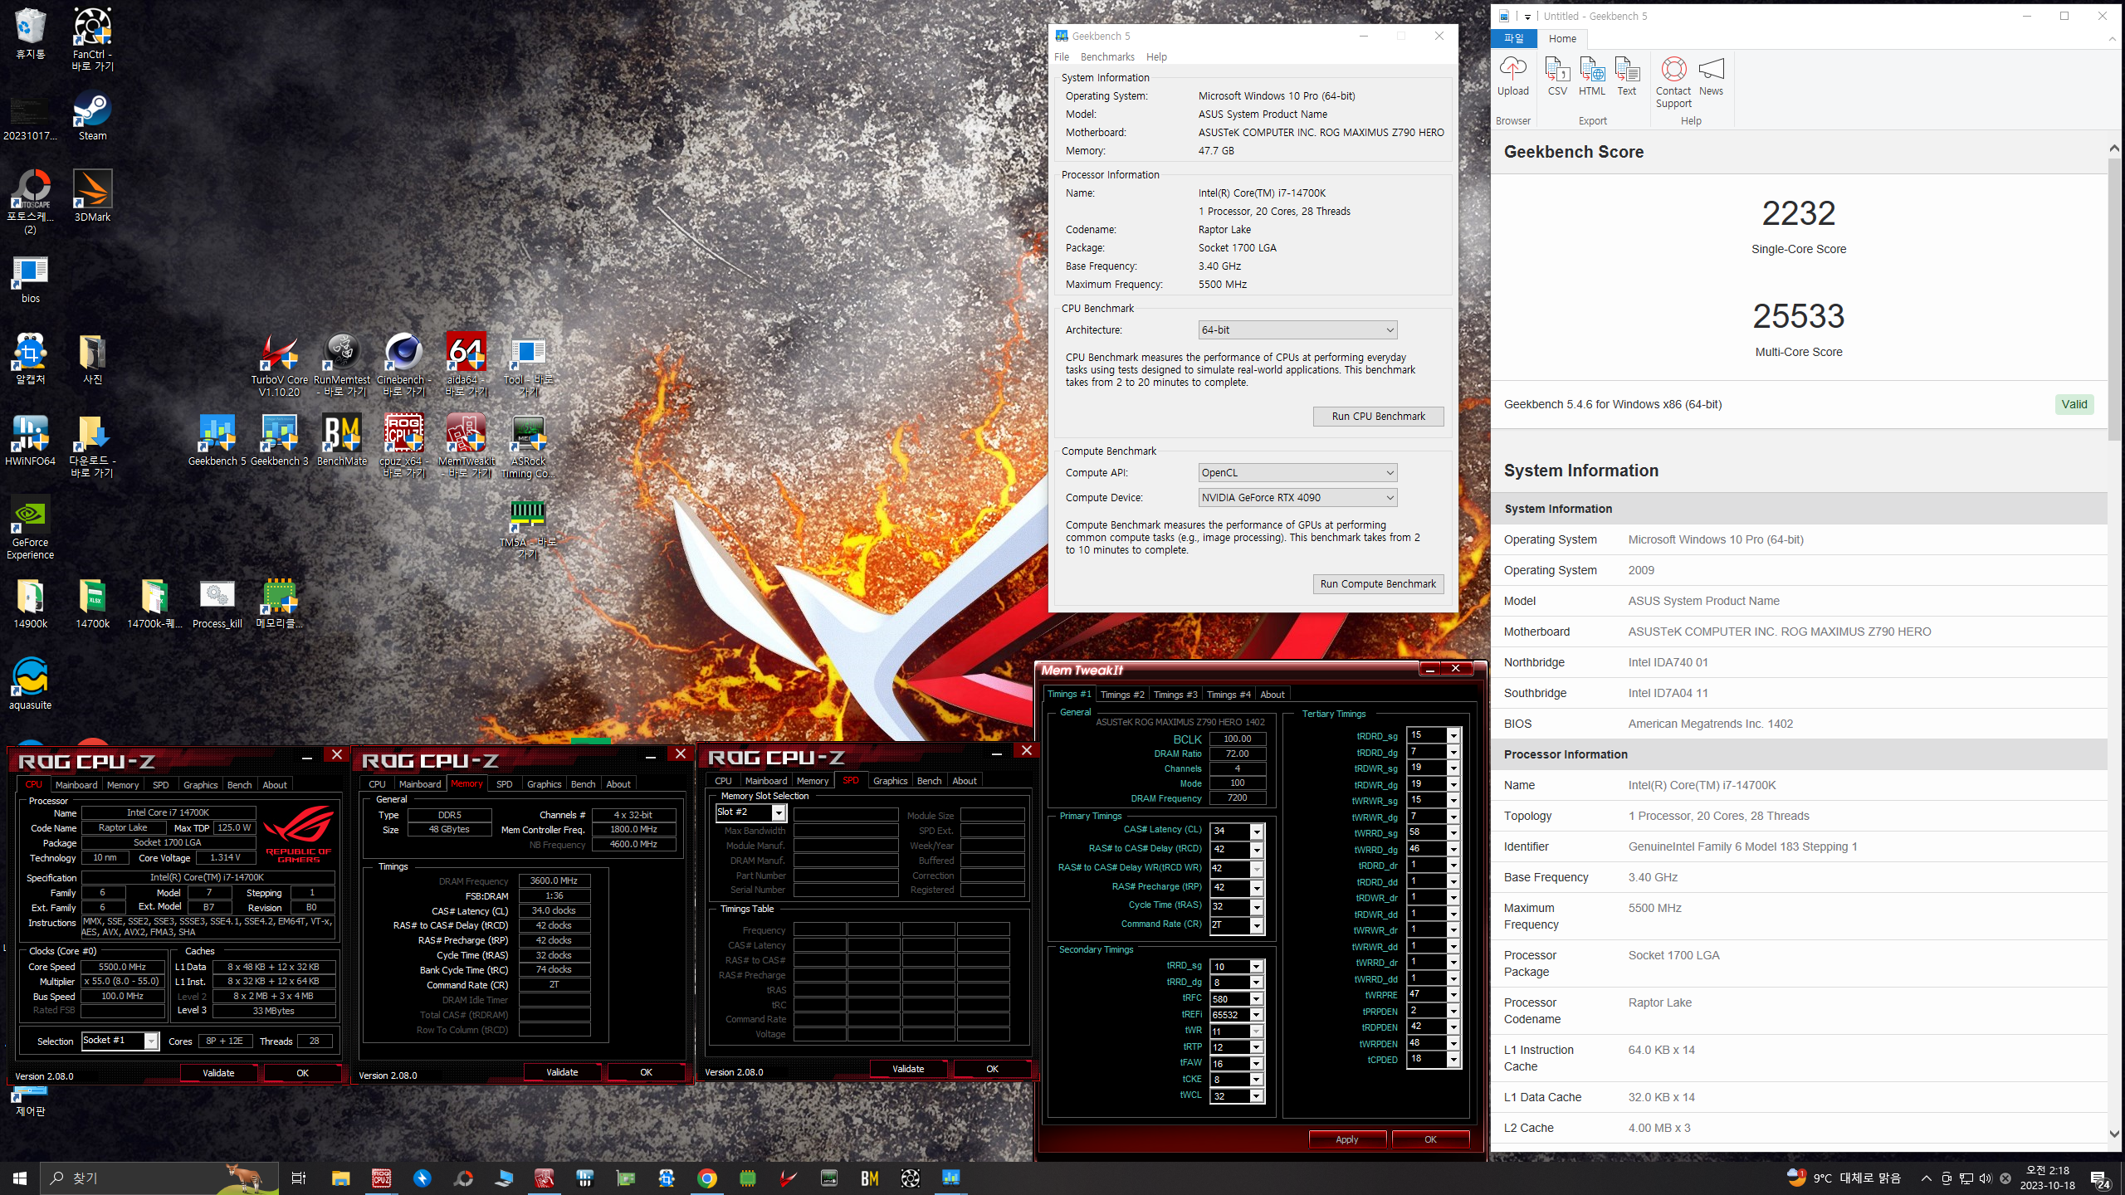Select the MemTweakIt shortcut icon
The width and height of the screenshot is (2125, 1195).
coord(466,446)
